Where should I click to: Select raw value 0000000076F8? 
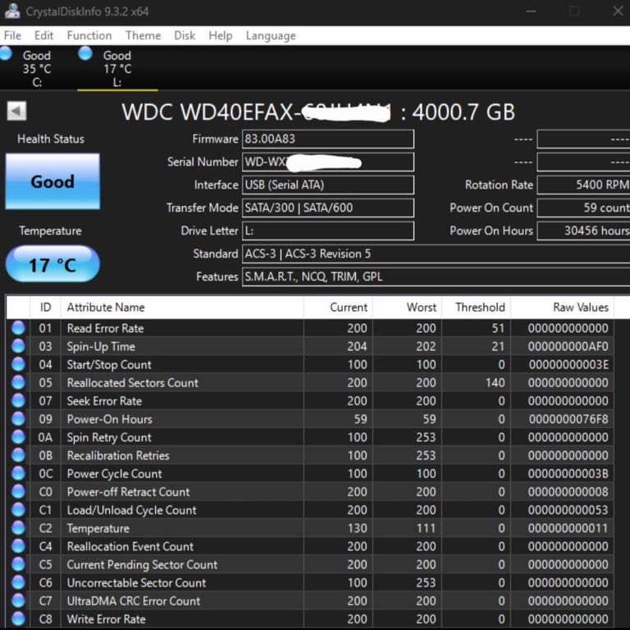click(568, 419)
